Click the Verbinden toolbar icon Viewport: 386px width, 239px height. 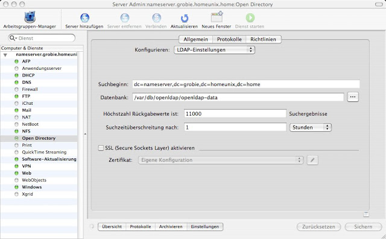click(156, 17)
